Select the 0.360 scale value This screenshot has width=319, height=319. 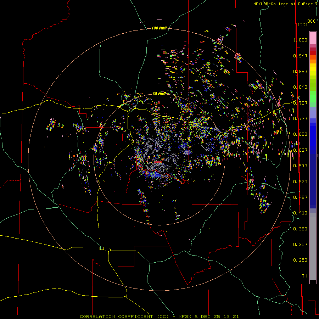[x=300, y=229]
